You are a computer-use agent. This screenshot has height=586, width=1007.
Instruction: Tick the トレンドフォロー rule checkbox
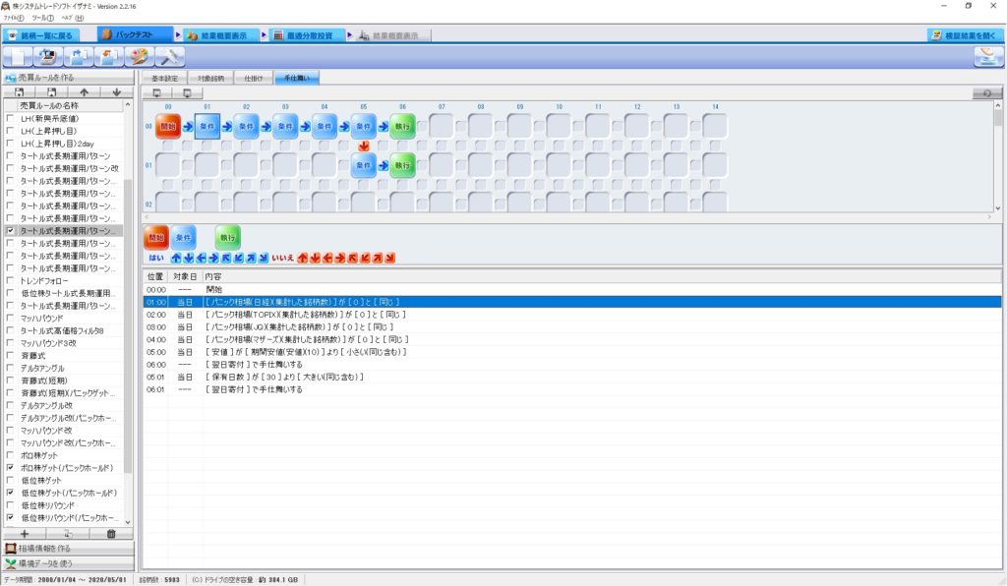coord(11,280)
